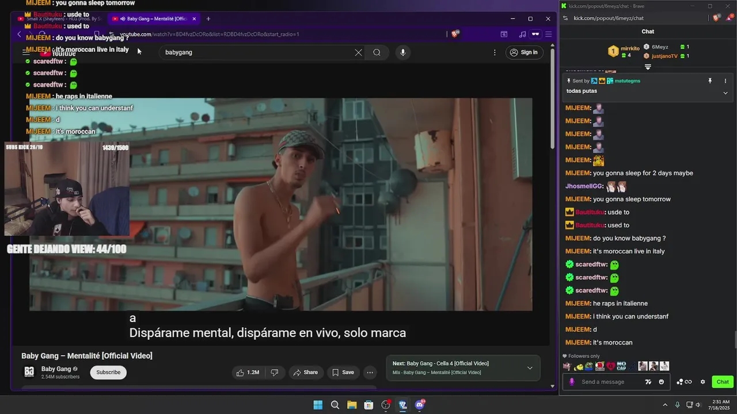The image size is (737, 414).
Task: Insert the NO CAP quick emote
Action: (x=621, y=366)
